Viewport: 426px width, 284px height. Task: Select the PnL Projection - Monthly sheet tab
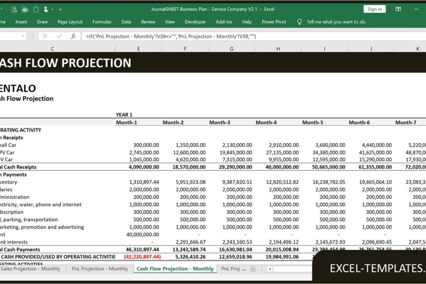(99, 269)
